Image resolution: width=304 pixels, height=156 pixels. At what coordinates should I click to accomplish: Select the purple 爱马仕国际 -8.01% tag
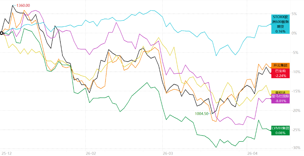[281, 99]
